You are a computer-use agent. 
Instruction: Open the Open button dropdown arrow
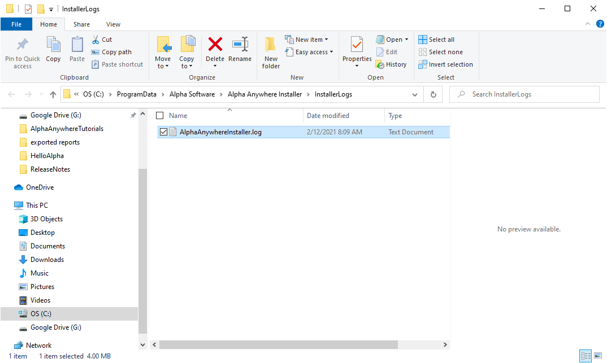pyautogui.click(x=406, y=40)
